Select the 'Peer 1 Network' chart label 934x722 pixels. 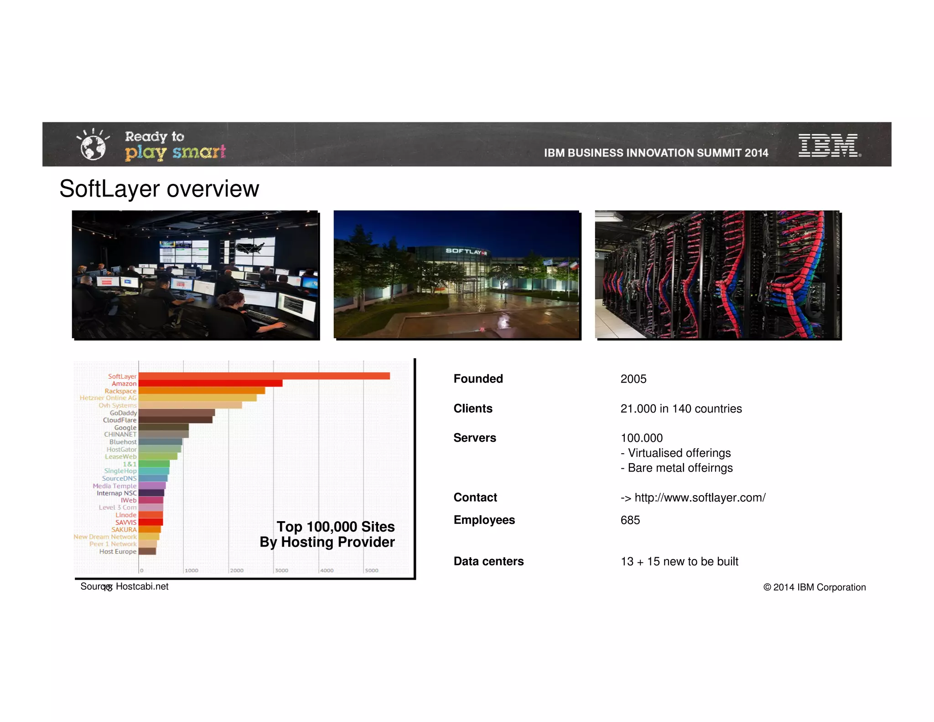(x=113, y=544)
